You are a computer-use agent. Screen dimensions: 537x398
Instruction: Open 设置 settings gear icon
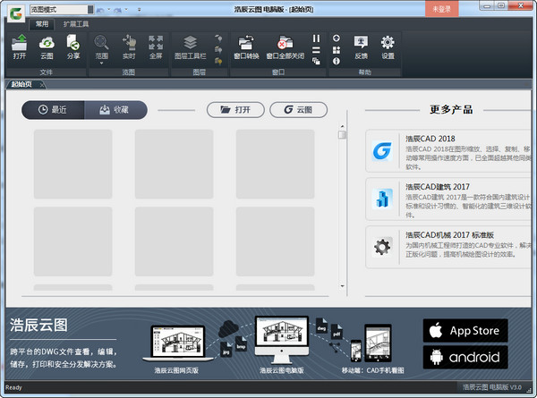[x=388, y=45]
